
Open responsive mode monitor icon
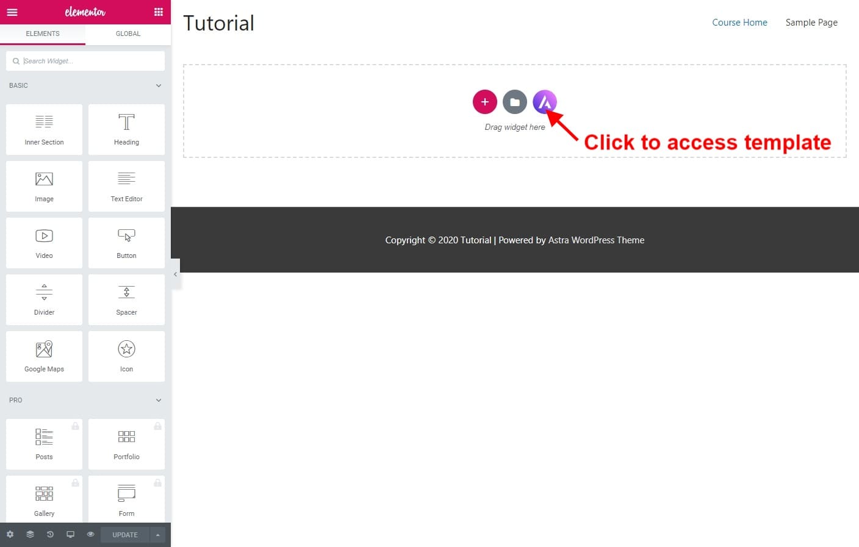tap(70, 534)
